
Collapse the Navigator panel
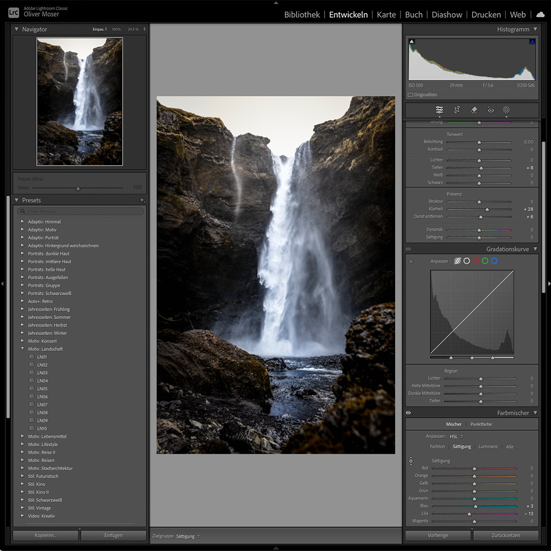tap(16, 29)
